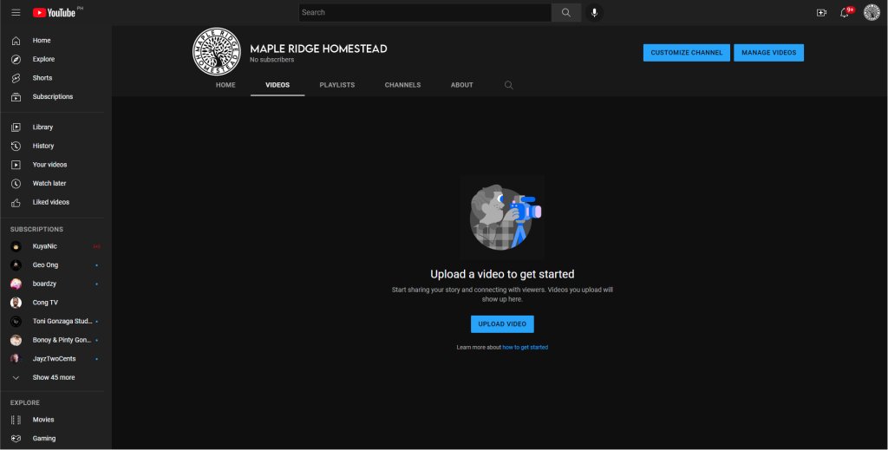This screenshot has width=888, height=450.
Task: Start voice search with microphone icon
Action: pos(594,12)
